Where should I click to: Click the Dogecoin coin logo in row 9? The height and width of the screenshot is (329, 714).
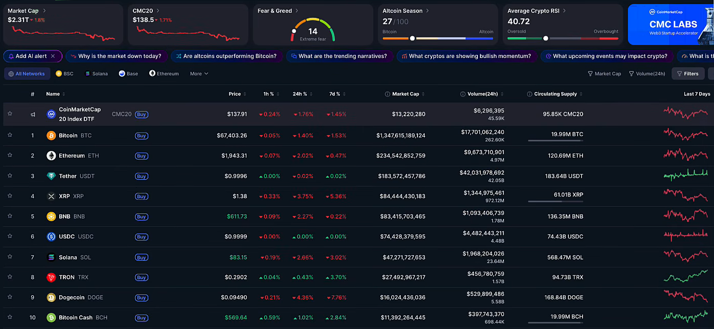click(x=51, y=297)
